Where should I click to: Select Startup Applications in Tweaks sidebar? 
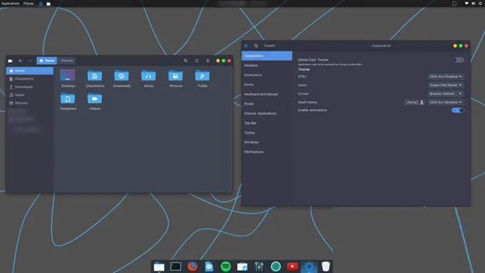(267, 113)
